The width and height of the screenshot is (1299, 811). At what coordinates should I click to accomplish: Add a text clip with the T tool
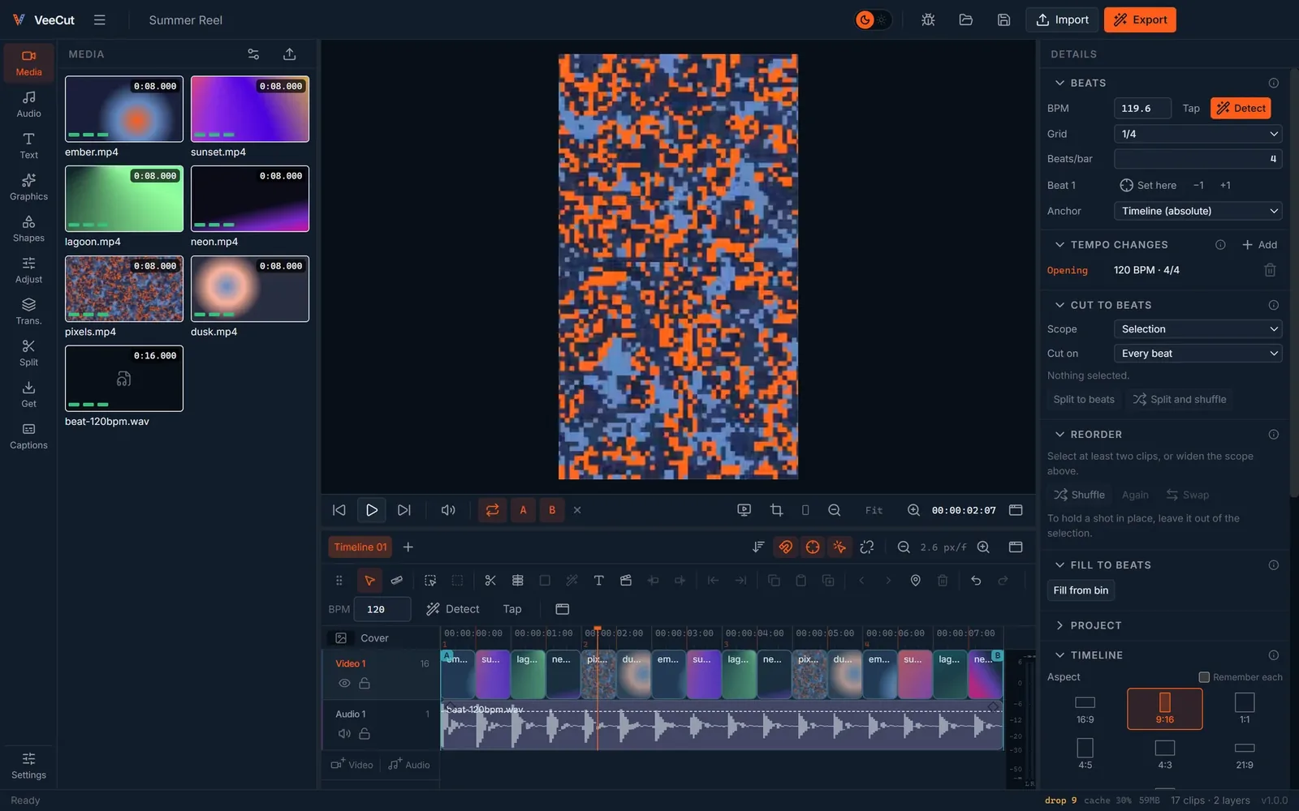point(598,581)
